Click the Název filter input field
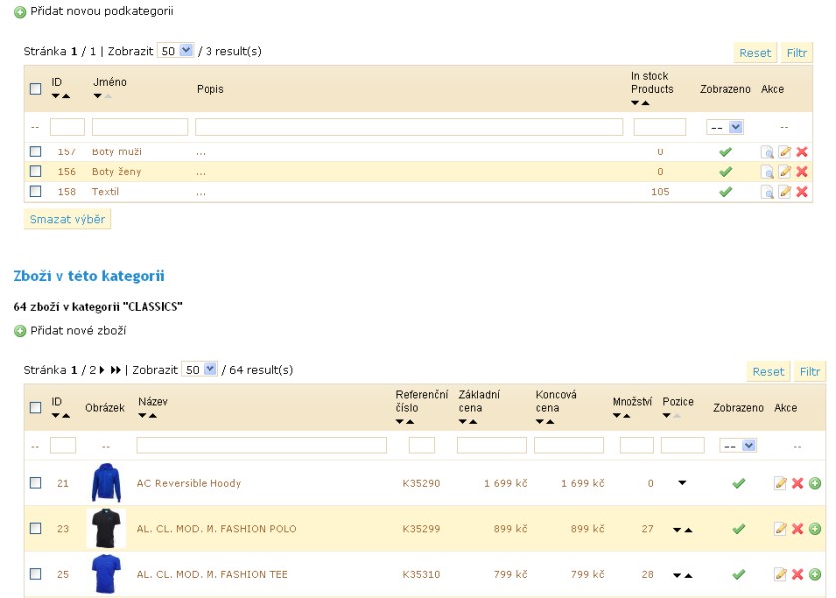The image size is (836, 598). click(261, 446)
